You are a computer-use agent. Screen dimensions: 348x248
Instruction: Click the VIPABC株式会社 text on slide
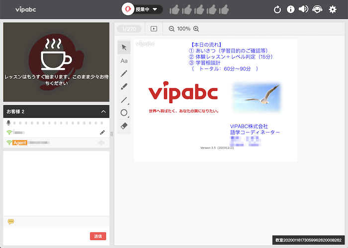click(249, 126)
